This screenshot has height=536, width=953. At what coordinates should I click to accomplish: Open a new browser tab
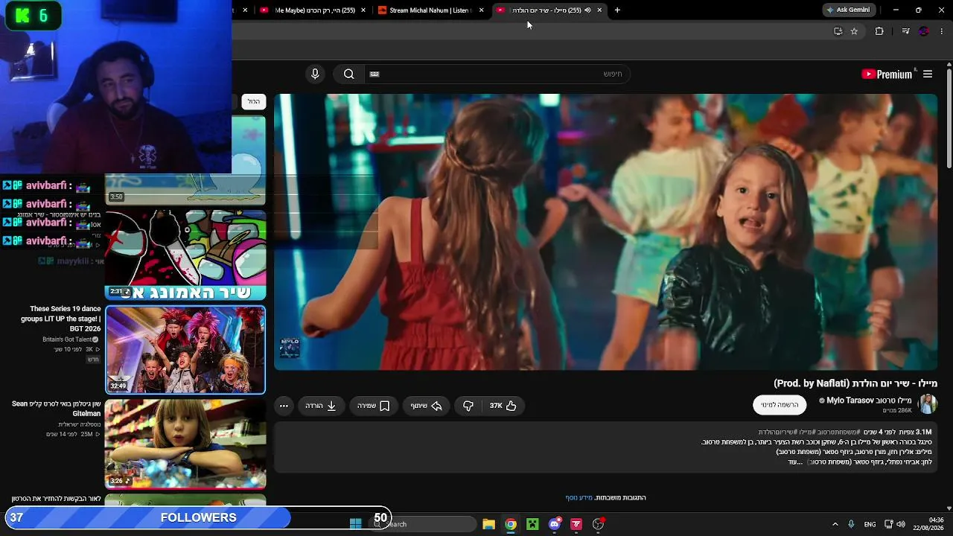click(x=617, y=10)
